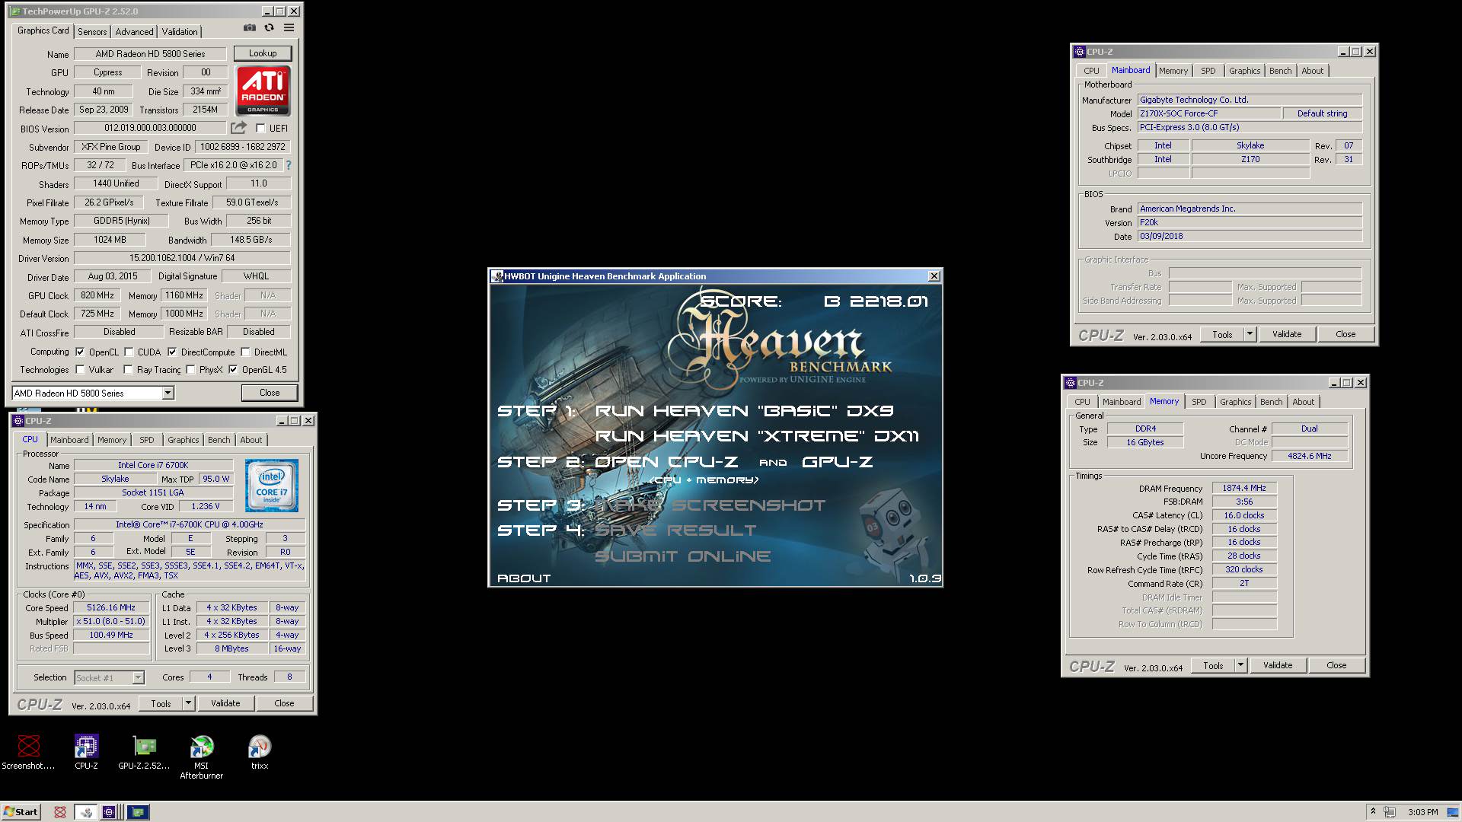This screenshot has height=822, width=1462.
Task: Open the GPU-Z.2.52 desktop icon
Action: [144, 752]
